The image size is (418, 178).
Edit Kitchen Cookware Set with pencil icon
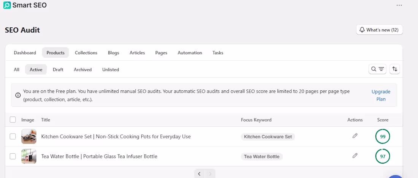point(355,136)
